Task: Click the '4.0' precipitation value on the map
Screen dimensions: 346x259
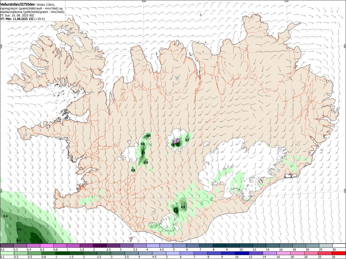Action: [148, 136]
